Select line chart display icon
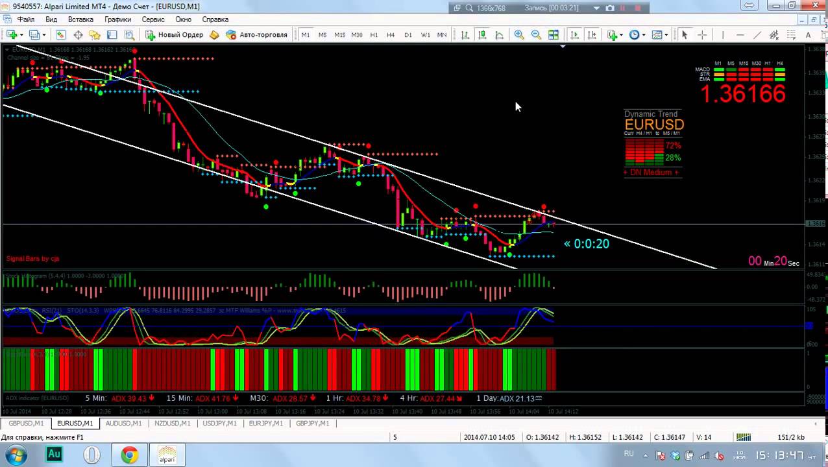Image resolution: width=828 pixels, height=467 pixels. (499, 34)
